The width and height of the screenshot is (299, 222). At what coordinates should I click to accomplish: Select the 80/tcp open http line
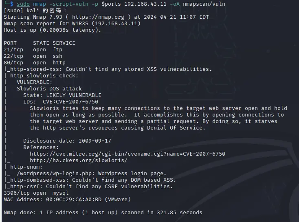[x=35, y=62]
